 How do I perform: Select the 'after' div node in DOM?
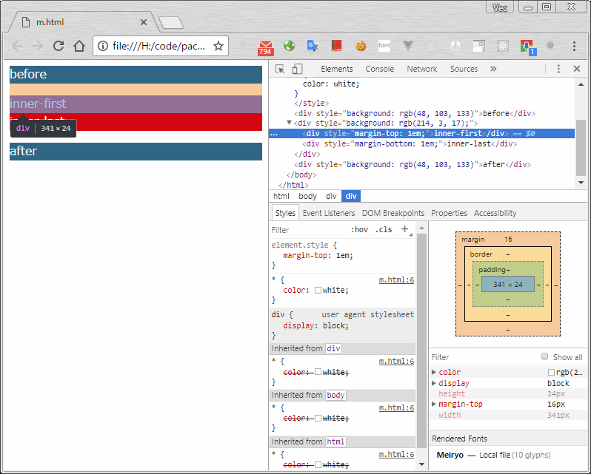413,164
